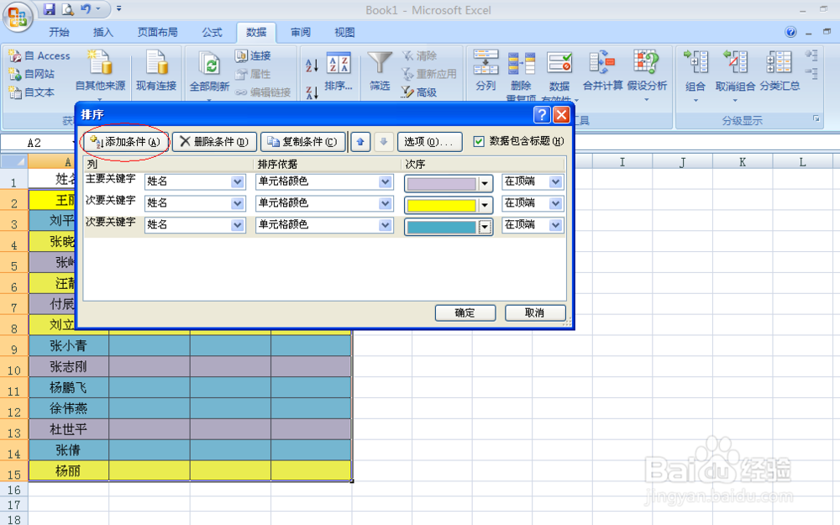Pick the purple color swatch order
This screenshot has height=525, width=840.
[x=449, y=184]
